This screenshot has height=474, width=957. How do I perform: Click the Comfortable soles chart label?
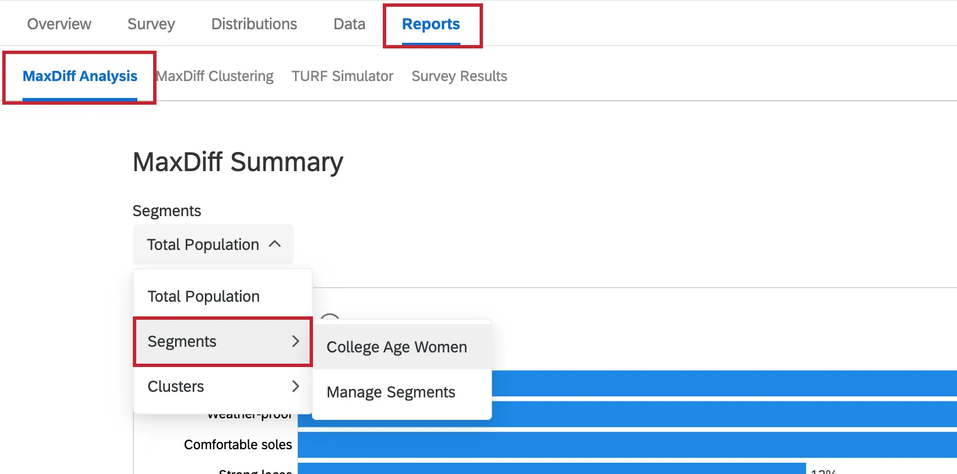point(238,445)
